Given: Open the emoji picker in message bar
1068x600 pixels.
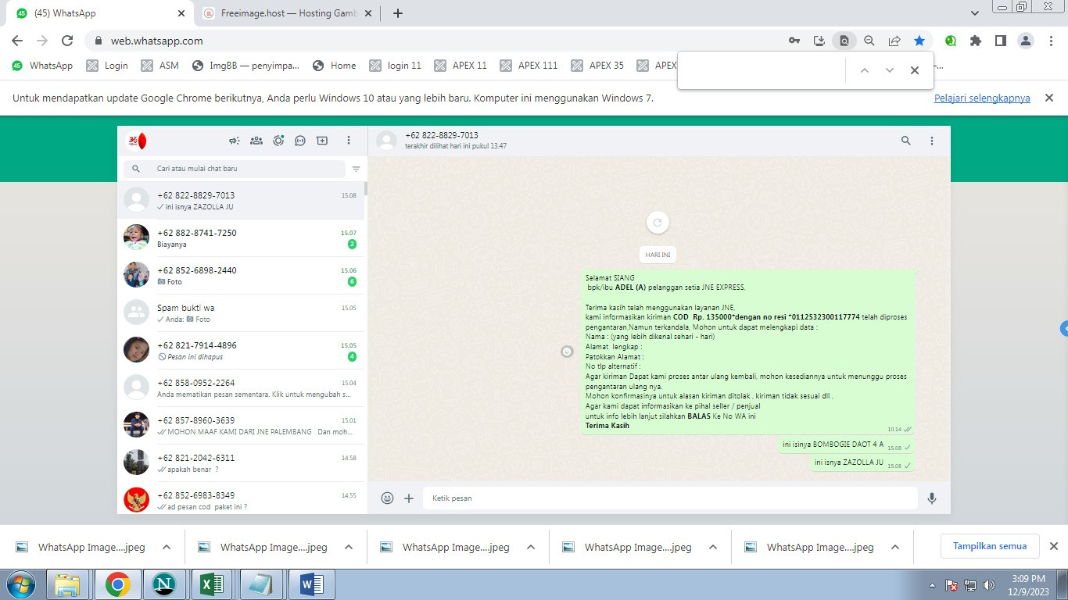Looking at the screenshot, I should point(387,498).
